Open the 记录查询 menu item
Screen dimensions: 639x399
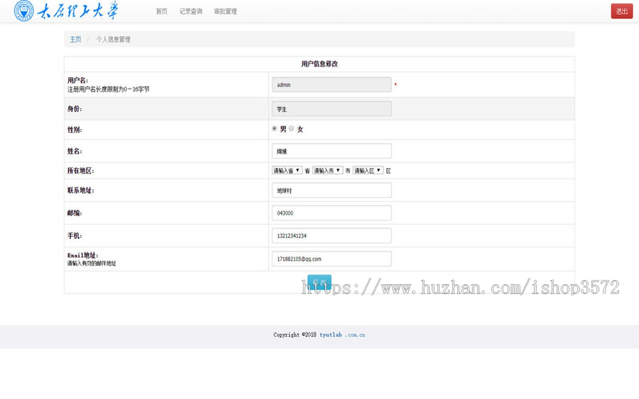point(191,11)
